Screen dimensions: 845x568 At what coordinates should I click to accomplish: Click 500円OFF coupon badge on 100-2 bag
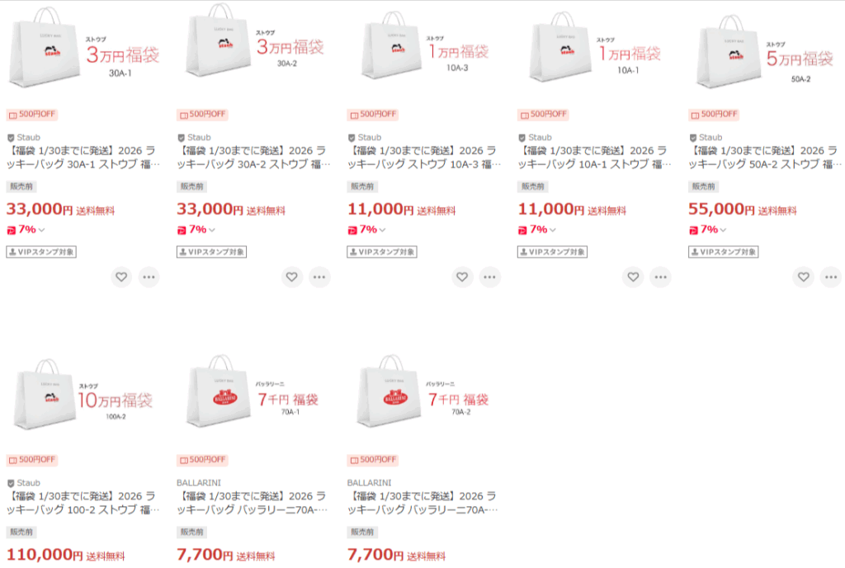point(32,459)
